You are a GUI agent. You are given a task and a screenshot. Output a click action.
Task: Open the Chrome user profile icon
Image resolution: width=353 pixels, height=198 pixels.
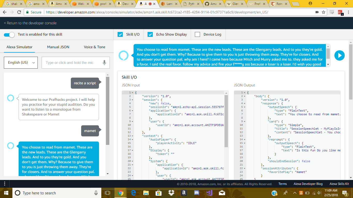click(x=310, y=3)
